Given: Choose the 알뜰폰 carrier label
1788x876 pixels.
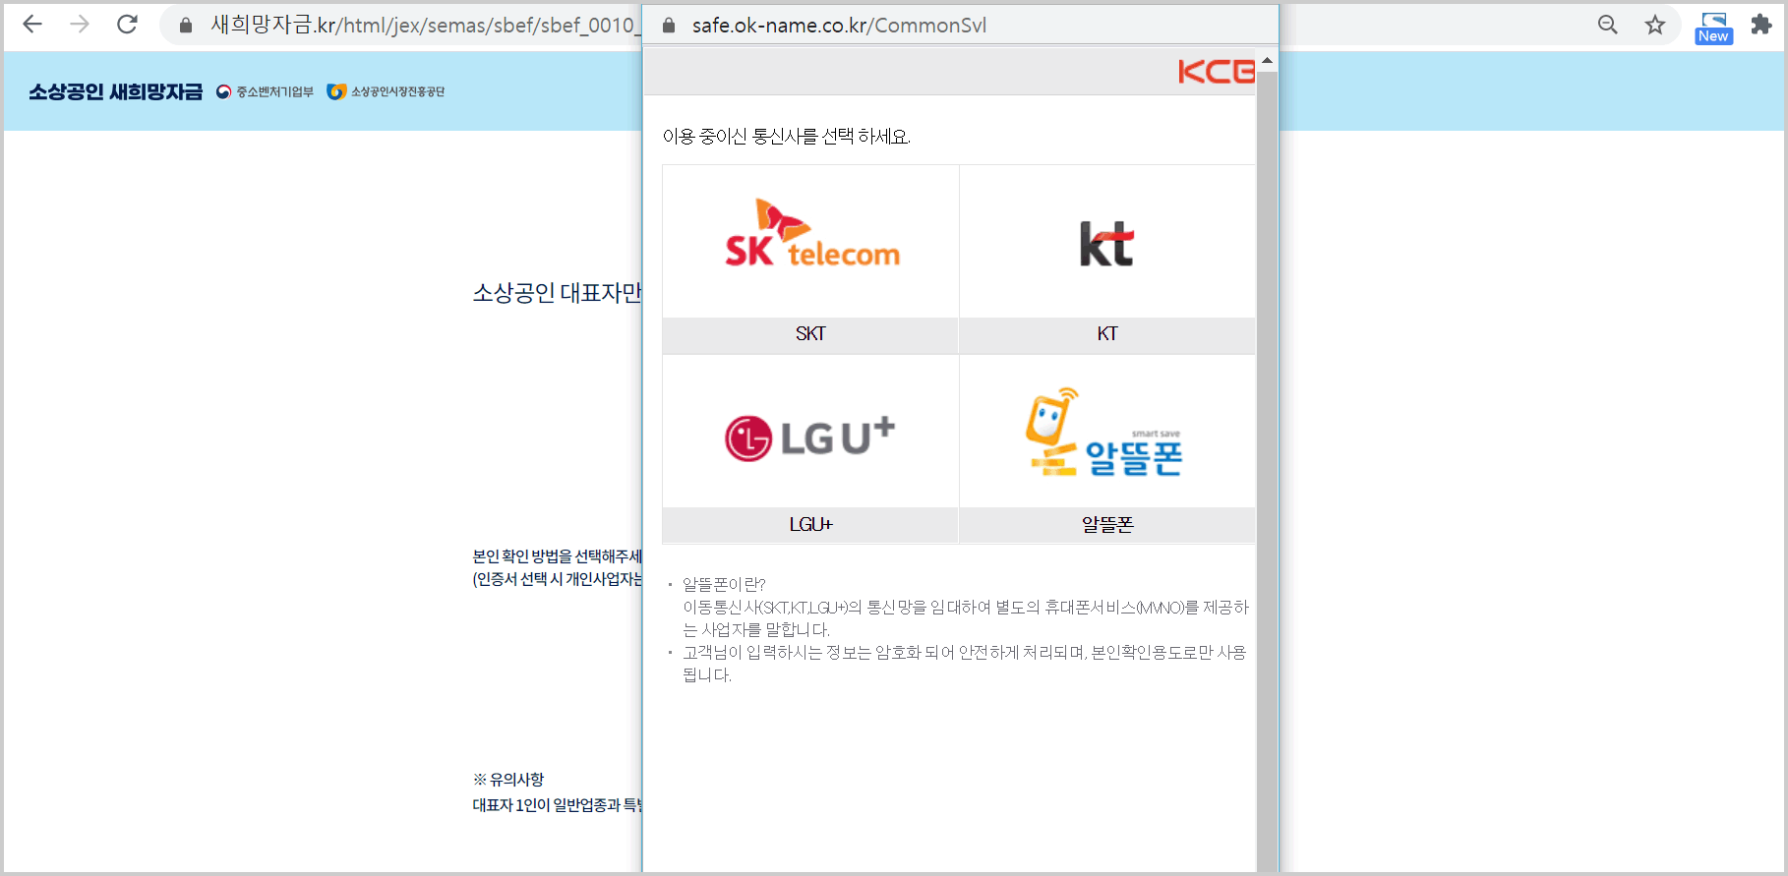Looking at the screenshot, I should coord(1107,525).
